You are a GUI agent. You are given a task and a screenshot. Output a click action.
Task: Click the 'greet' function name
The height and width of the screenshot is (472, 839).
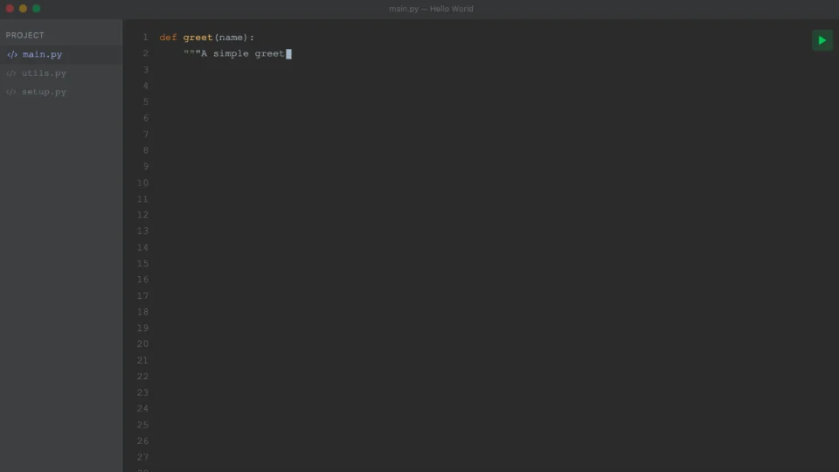(198, 38)
